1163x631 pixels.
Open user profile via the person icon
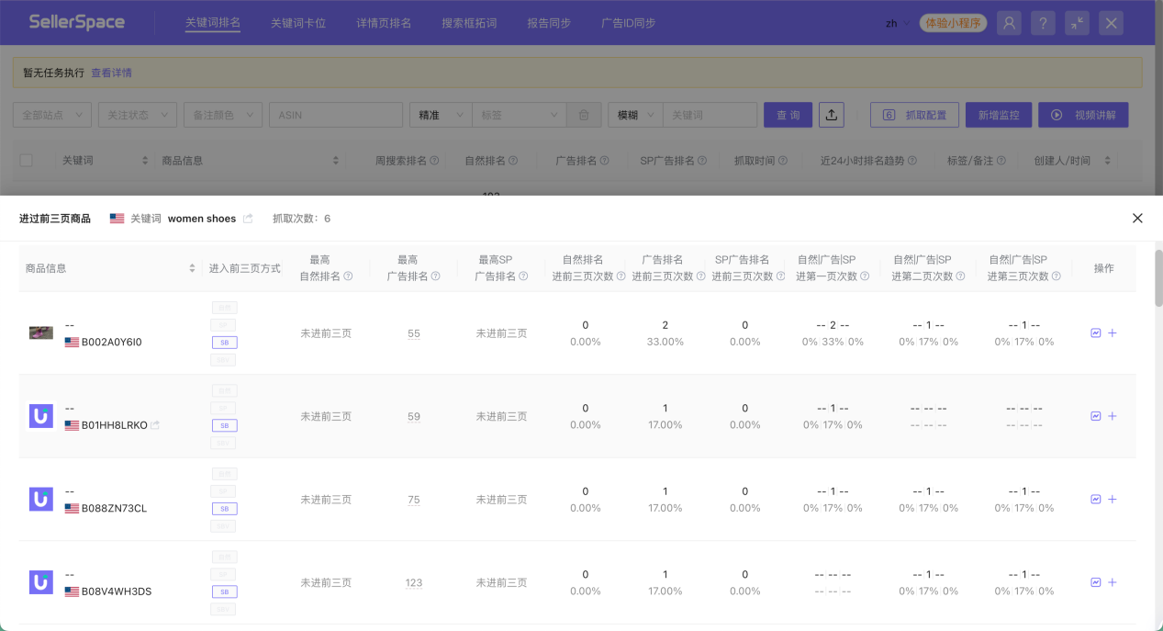point(1009,22)
